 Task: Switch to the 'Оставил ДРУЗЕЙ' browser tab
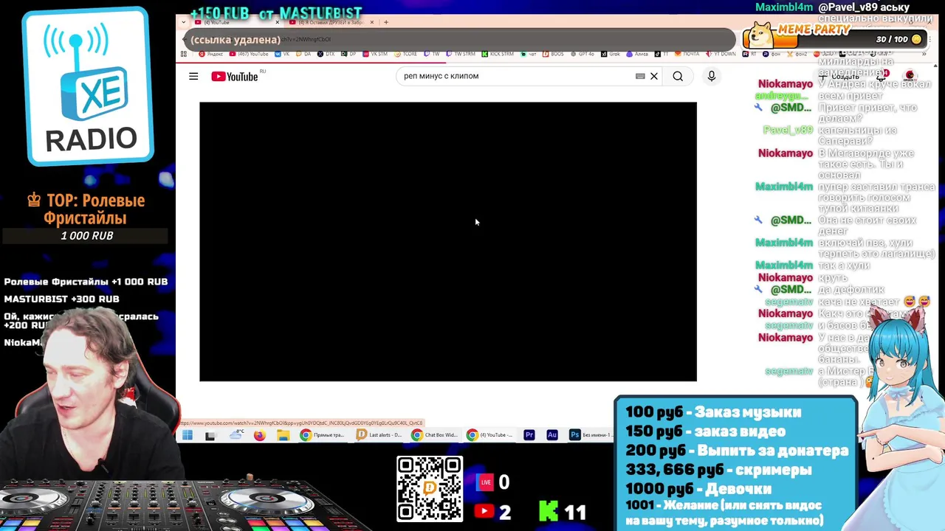tap(331, 22)
